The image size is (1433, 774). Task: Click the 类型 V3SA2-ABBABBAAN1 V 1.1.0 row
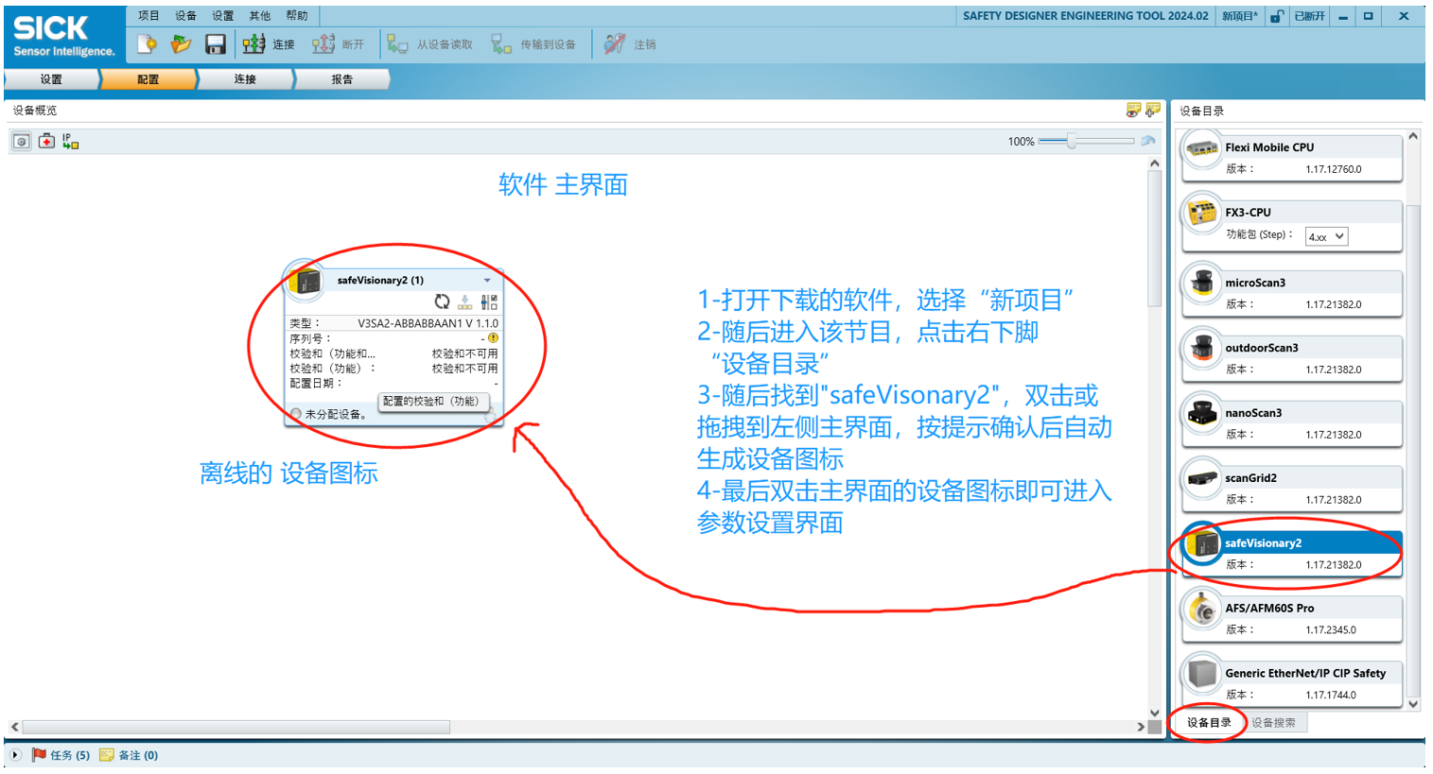click(x=393, y=323)
